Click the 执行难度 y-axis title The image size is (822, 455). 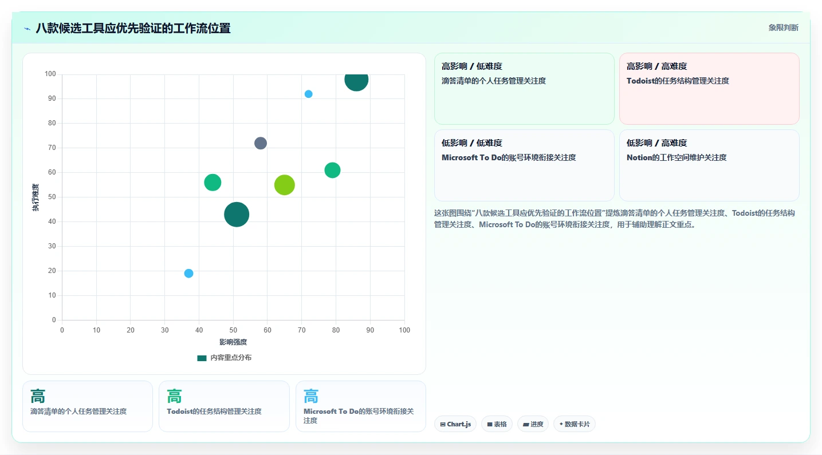pyautogui.click(x=36, y=197)
